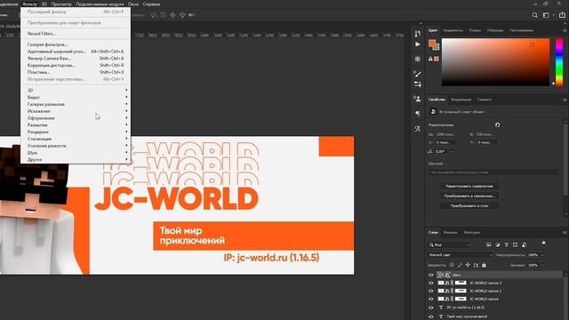Click prevent artboard auto-nesting lock icon
Viewport: 569px width, 320px height.
(x=476, y=265)
